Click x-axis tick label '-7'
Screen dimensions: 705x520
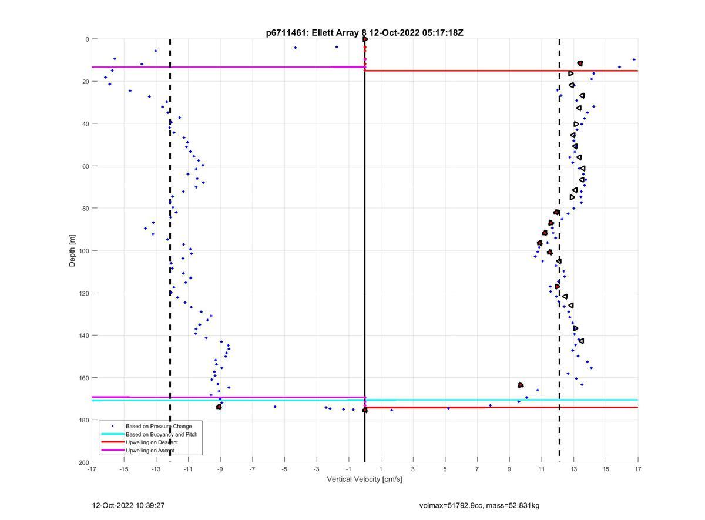[252, 469]
